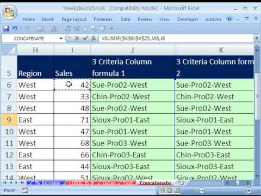Open the Undo history dropdown arrow
The width and height of the screenshot is (261, 196).
coord(21,28)
